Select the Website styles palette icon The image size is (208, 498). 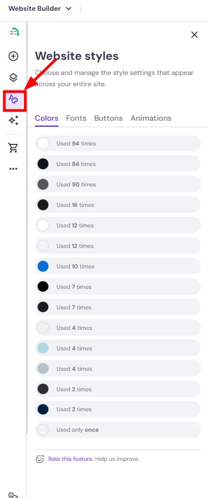pyautogui.click(x=13, y=100)
